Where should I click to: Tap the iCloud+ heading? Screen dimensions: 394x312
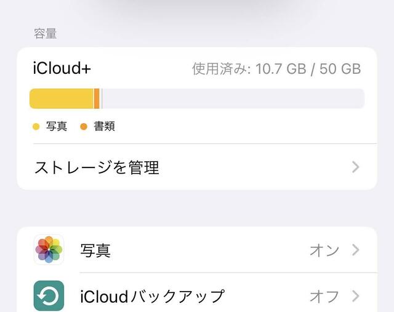62,69
